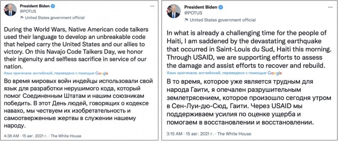Open the 3:15 AM timestamp link
This screenshot has height=141, width=338.
coord(175,134)
